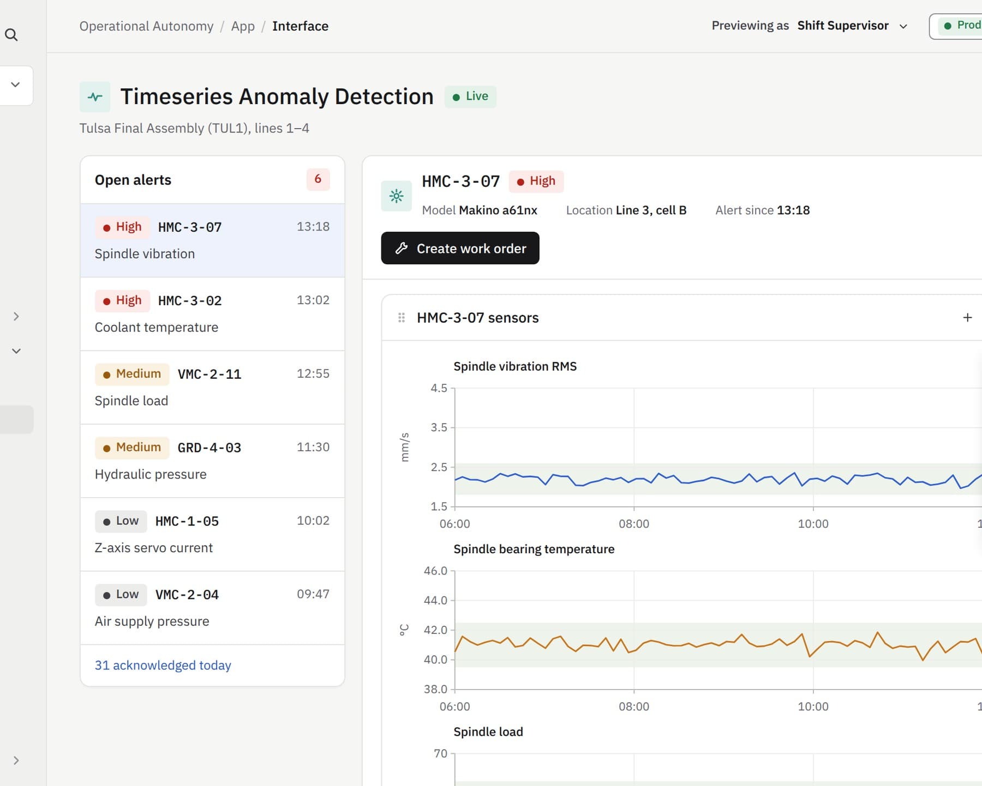Go to Operational Autonomy breadcrumb

click(x=146, y=26)
